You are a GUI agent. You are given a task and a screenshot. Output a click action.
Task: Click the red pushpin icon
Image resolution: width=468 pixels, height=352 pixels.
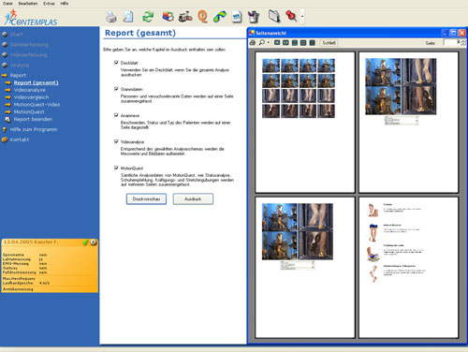pyautogui.click(x=291, y=16)
